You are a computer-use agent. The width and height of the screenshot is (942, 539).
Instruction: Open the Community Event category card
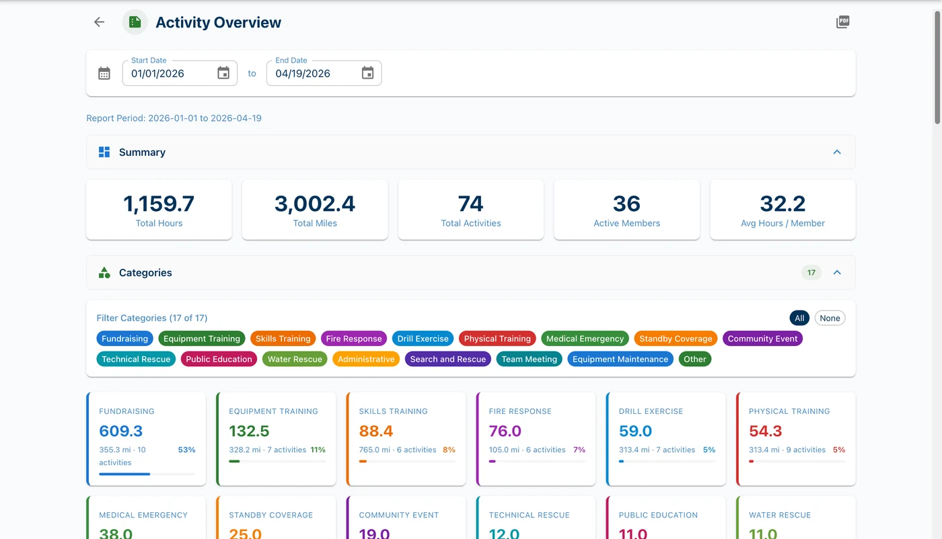pos(406,517)
